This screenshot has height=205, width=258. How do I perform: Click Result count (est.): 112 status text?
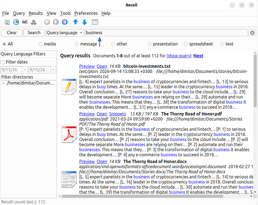point(23,202)
